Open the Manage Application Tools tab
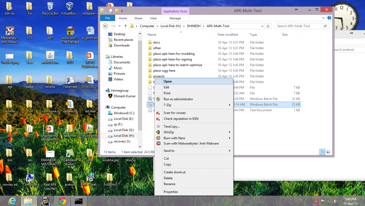Screen dimensions: 365x206 pyautogui.click(x=175, y=18)
